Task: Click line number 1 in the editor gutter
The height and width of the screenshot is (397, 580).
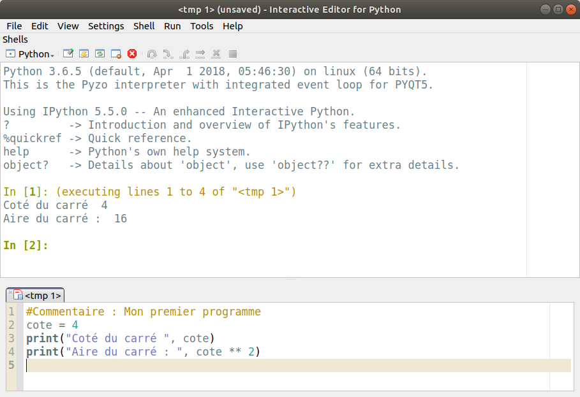Action: click(11, 312)
